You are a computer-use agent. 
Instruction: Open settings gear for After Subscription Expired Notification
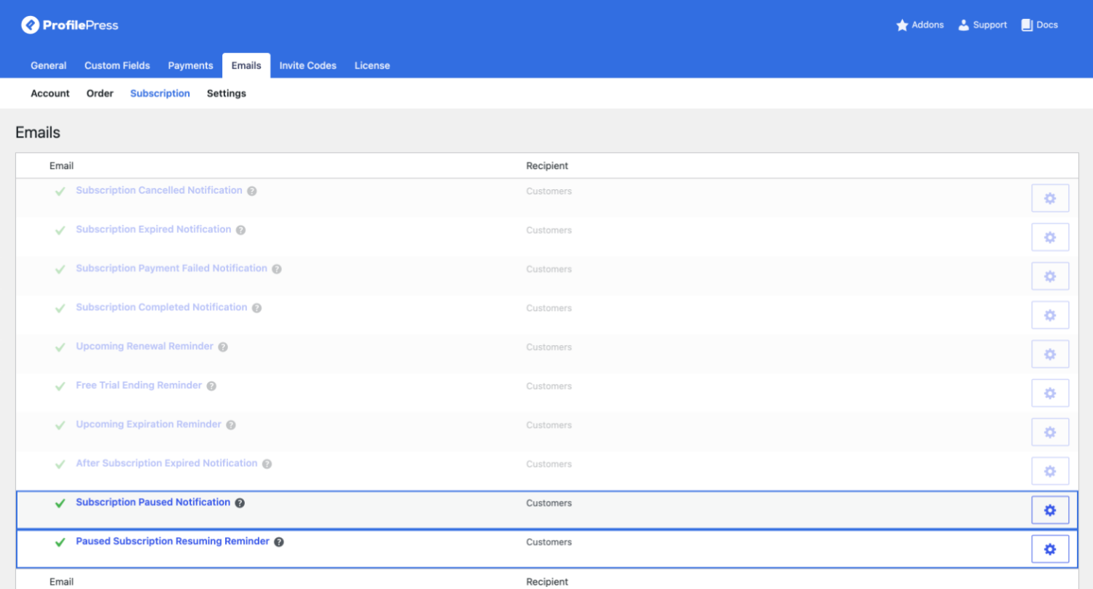[x=1050, y=471]
